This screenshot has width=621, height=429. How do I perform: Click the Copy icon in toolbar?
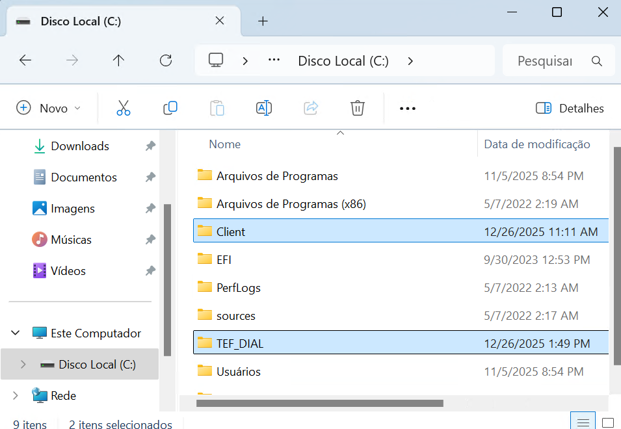click(170, 108)
